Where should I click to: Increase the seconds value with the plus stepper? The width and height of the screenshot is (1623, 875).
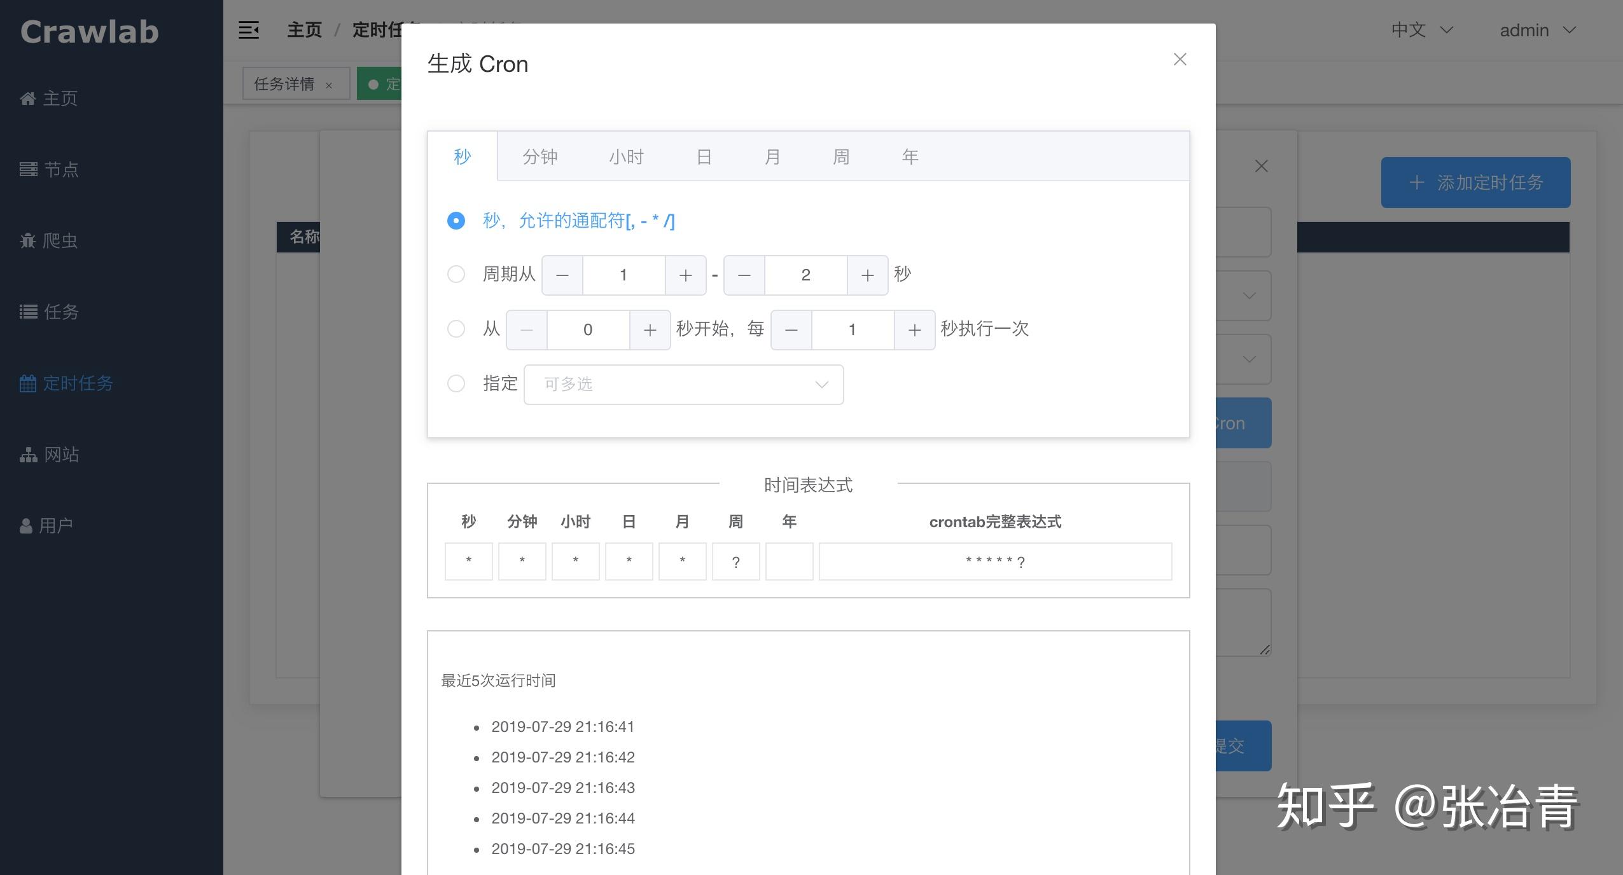[685, 275]
